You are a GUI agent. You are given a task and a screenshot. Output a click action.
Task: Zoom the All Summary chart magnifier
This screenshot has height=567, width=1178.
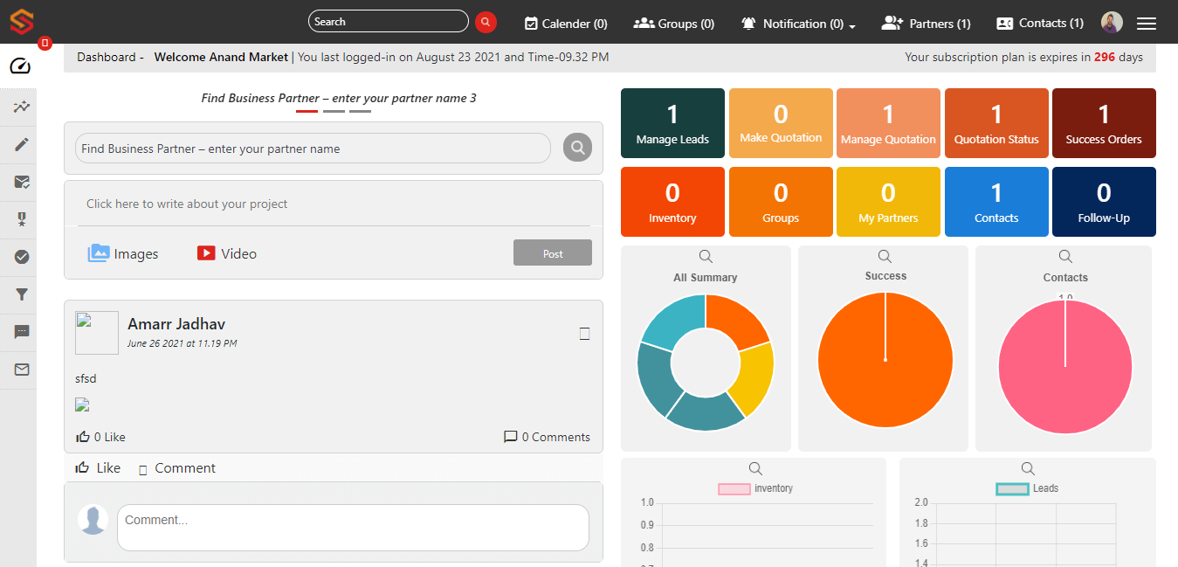(706, 257)
